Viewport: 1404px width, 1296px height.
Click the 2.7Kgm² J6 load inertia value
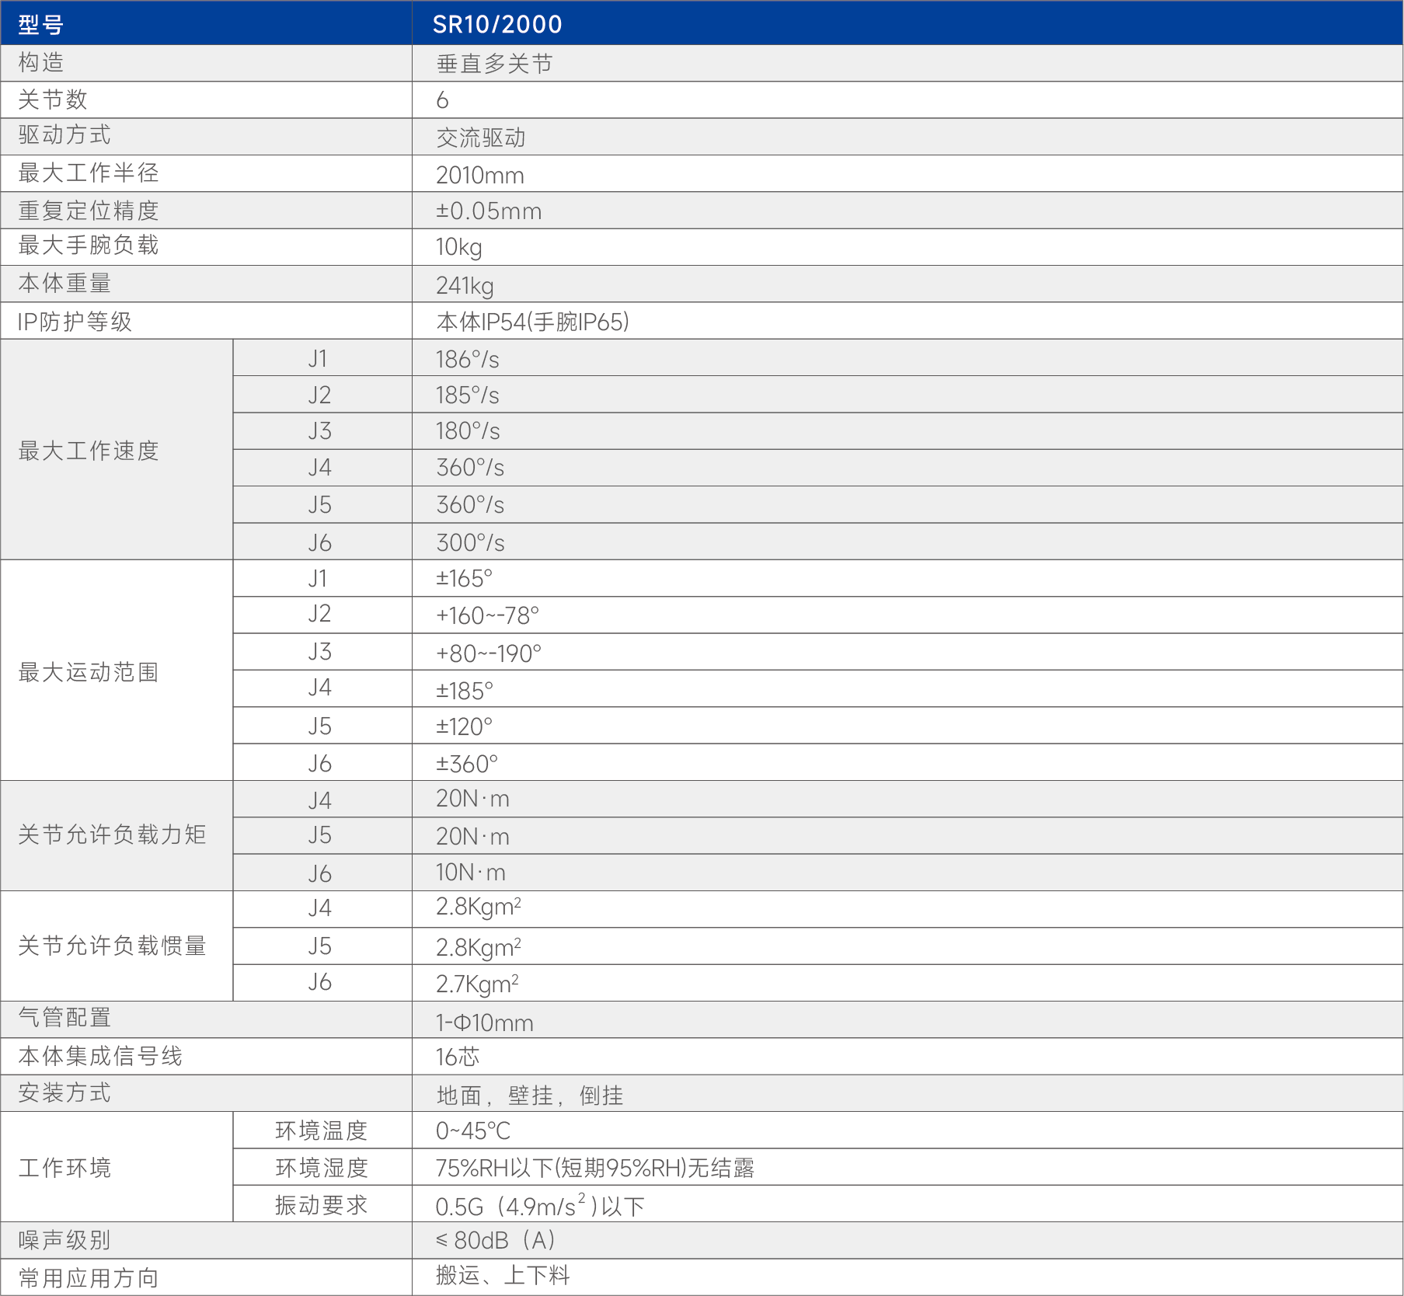coord(477,984)
